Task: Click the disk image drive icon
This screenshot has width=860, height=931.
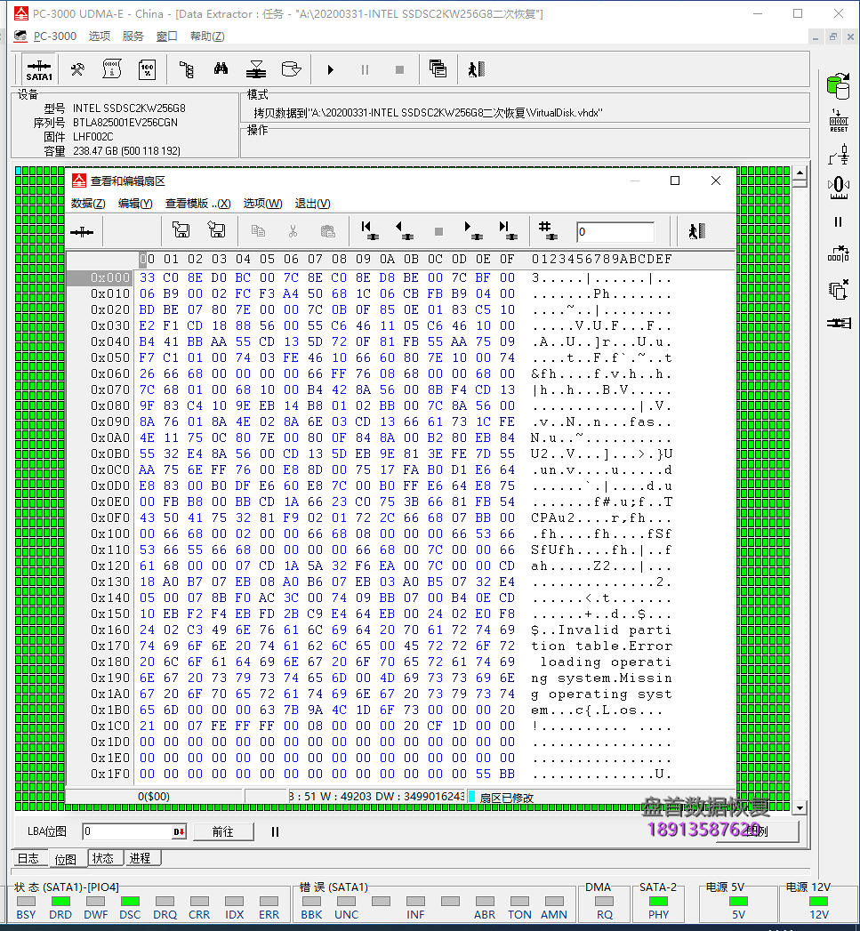Action: pyautogui.click(x=291, y=69)
